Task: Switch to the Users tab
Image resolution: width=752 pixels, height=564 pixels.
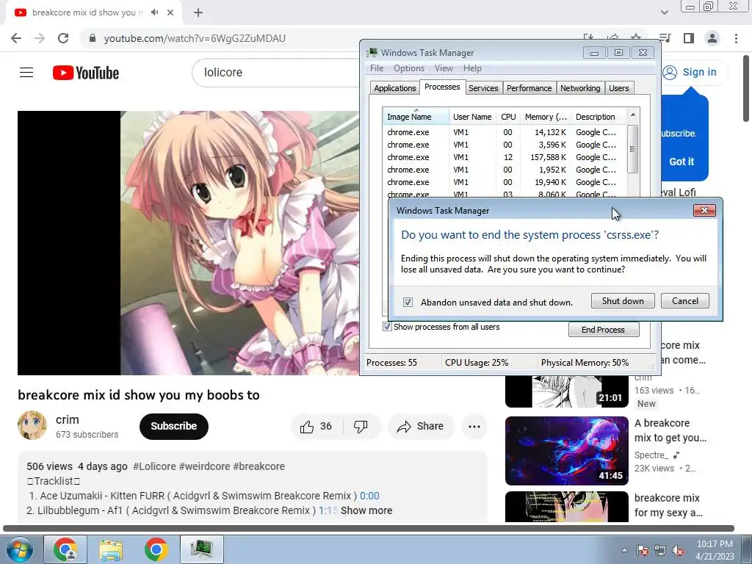Action: tap(618, 88)
